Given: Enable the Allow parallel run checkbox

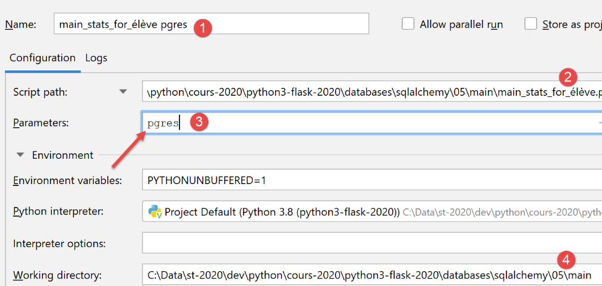Looking at the screenshot, I should (408, 24).
